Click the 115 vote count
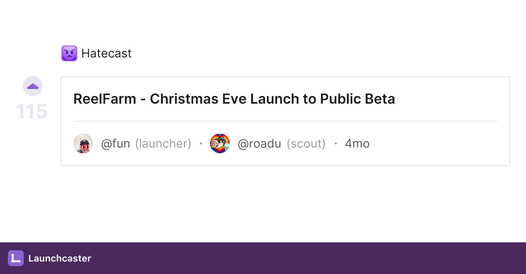The width and height of the screenshot is (526, 274). (x=32, y=111)
